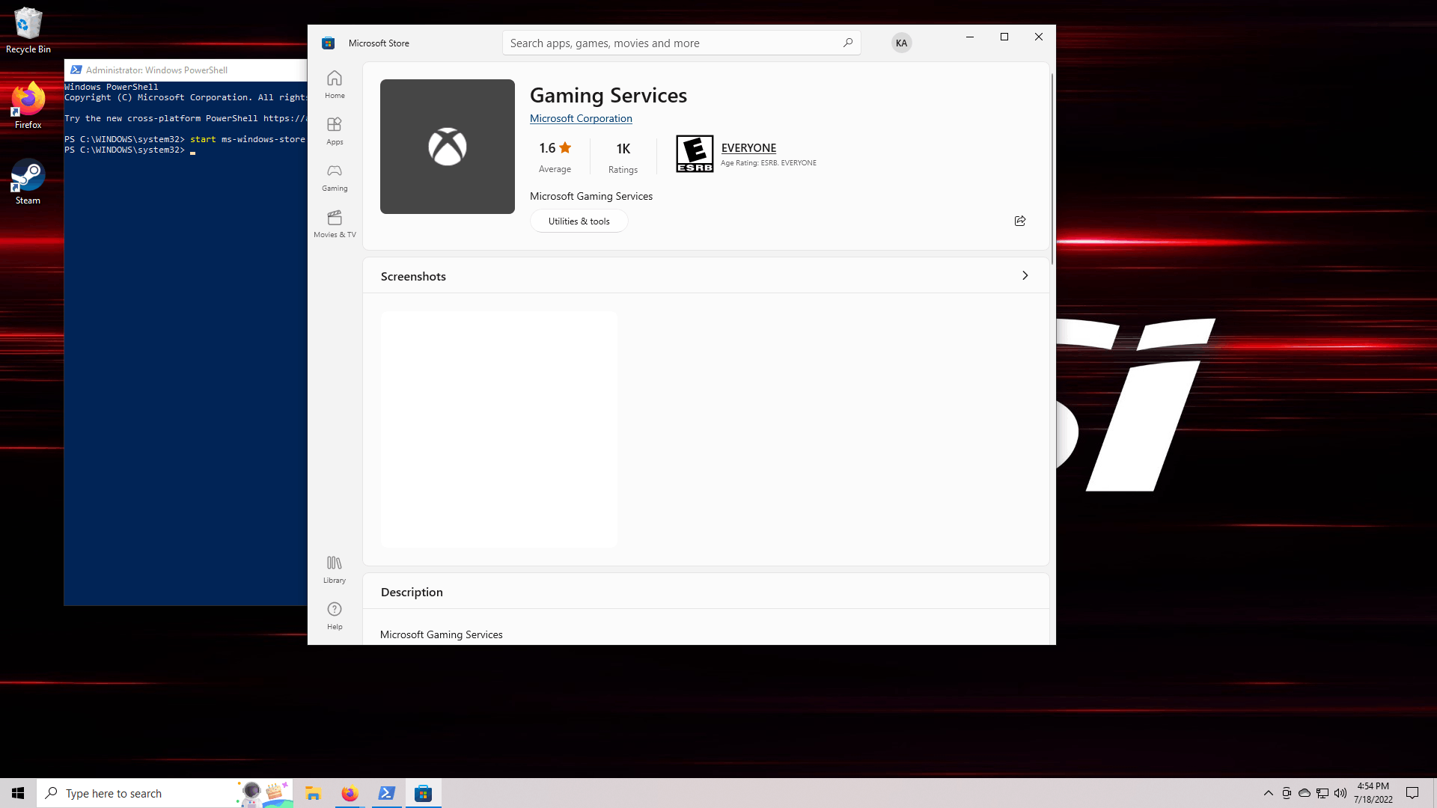Image resolution: width=1437 pixels, height=808 pixels.
Task: Select the Steam desktop shortcut
Action: (28, 181)
